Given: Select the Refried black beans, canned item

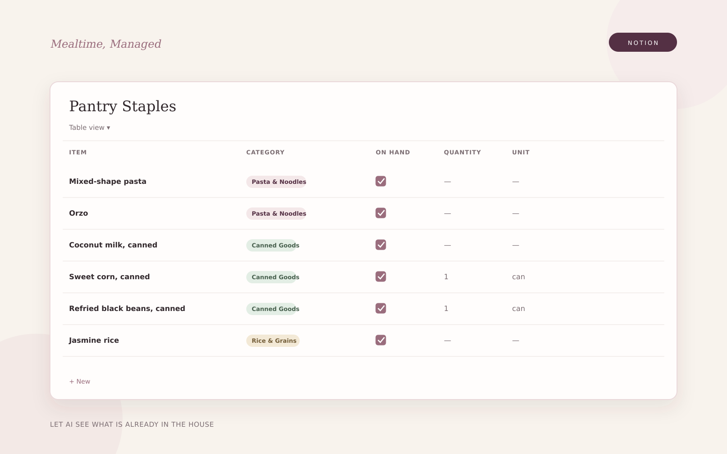Looking at the screenshot, I should (x=127, y=308).
